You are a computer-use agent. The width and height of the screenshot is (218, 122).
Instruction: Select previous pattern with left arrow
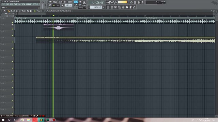(x=89, y=7)
